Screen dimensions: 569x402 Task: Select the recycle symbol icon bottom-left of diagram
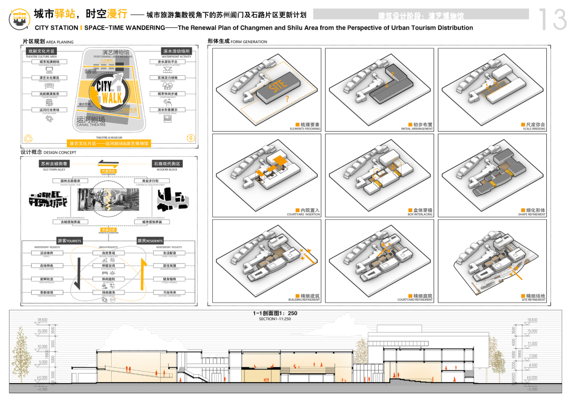coord(27,139)
